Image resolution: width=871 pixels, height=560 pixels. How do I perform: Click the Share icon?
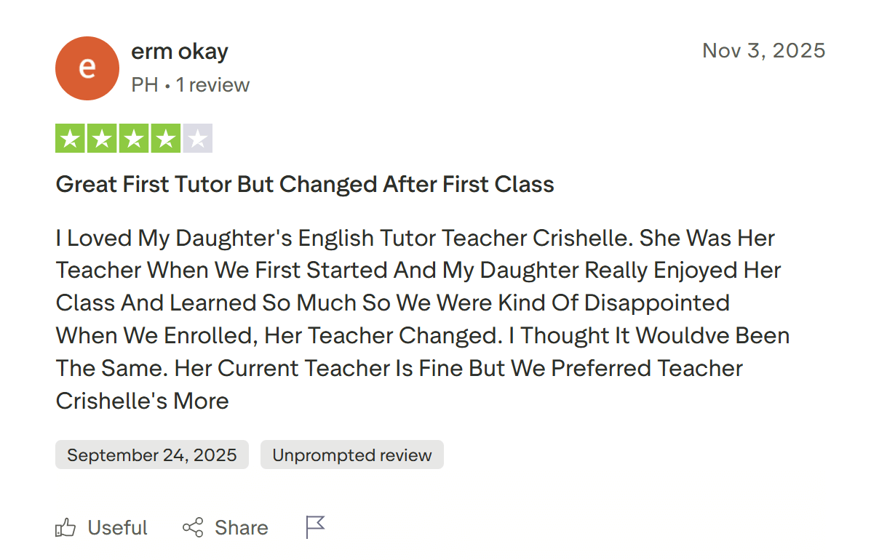coord(193,527)
